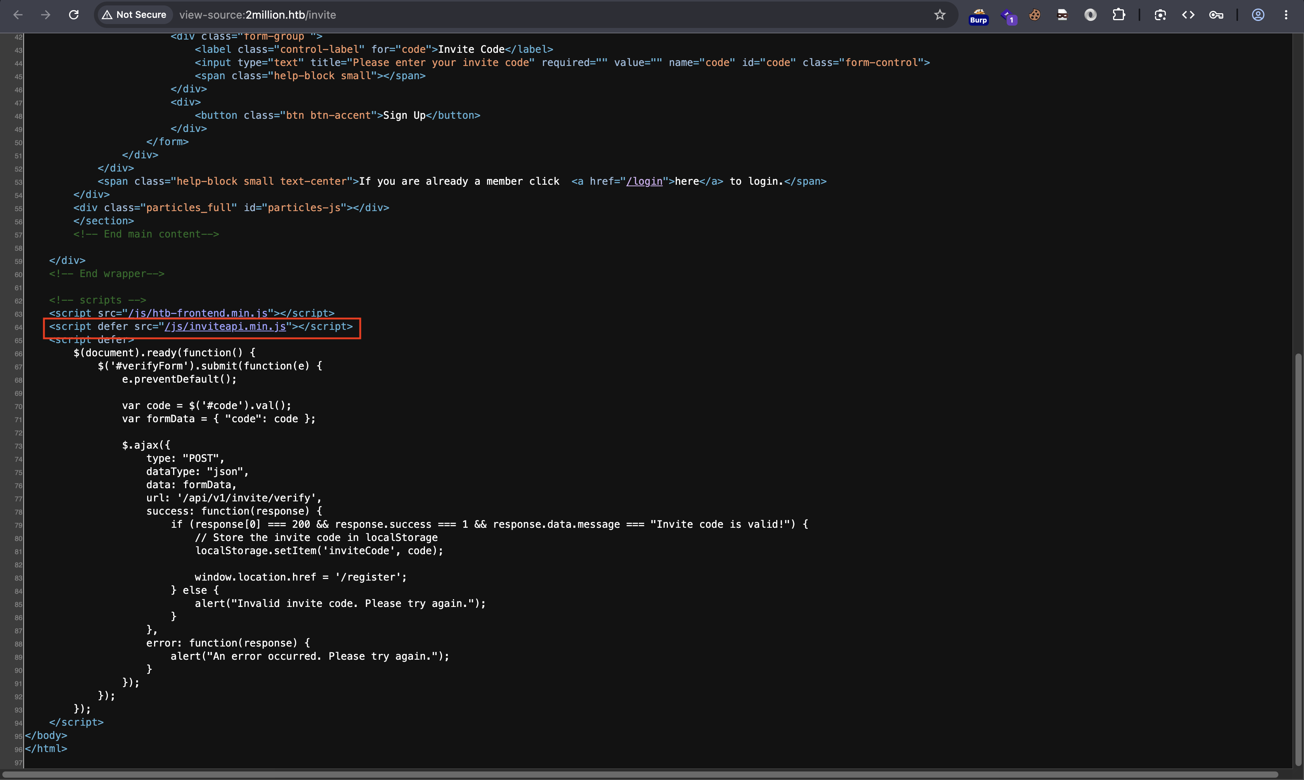The image size is (1304, 780).
Task: Click the vertical scrollbar thumb
Action: pyautogui.click(x=1298, y=560)
